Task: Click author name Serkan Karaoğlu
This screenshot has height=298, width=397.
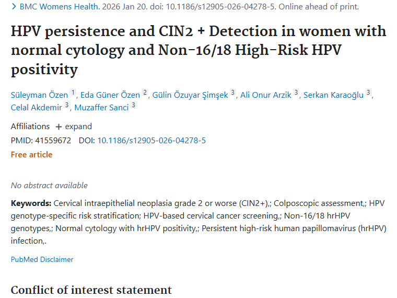Action: click(x=333, y=95)
